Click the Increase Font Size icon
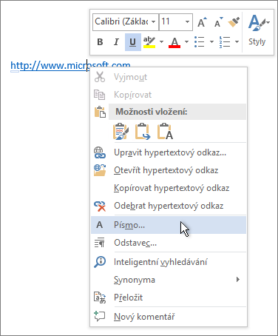 [x=203, y=22]
